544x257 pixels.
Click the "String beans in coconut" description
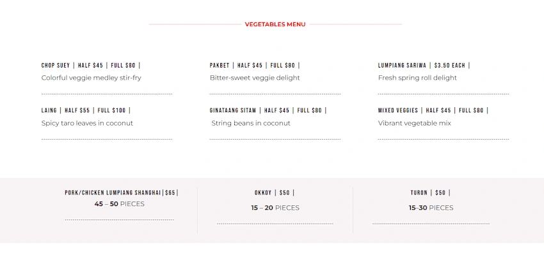251,123
